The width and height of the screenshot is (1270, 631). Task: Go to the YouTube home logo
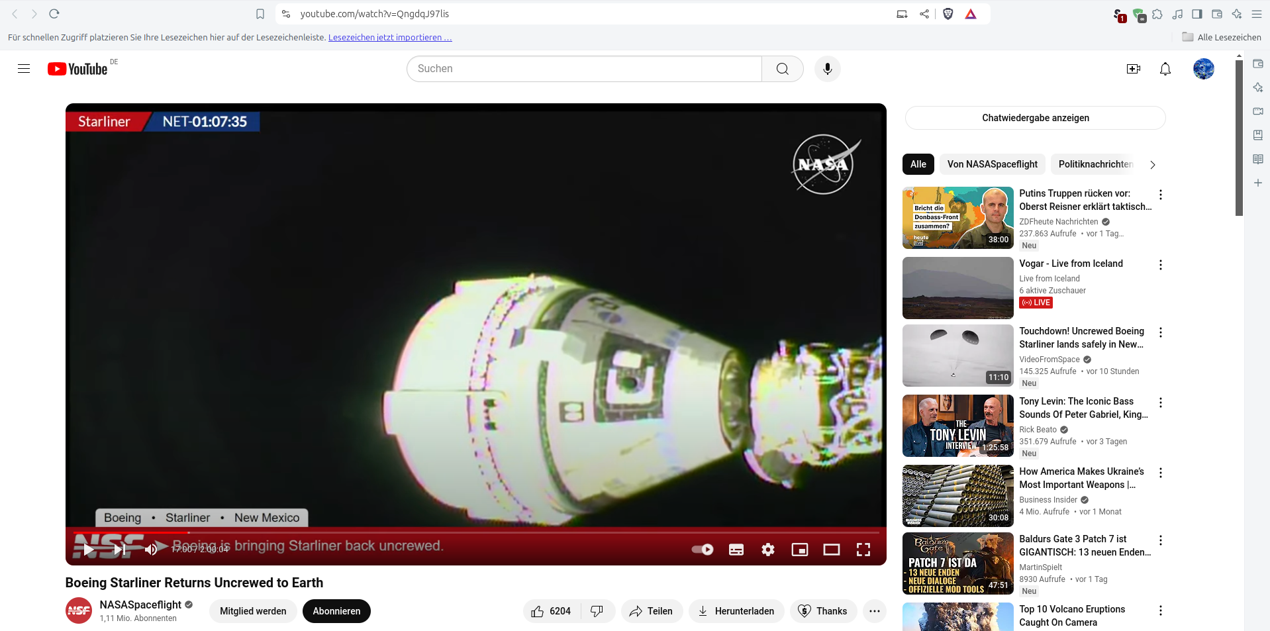coord(77,69)
